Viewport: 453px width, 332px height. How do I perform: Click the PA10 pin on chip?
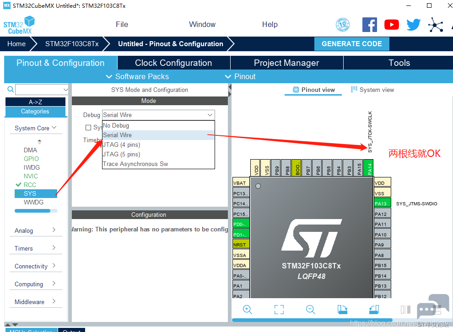tap(383, 234)
